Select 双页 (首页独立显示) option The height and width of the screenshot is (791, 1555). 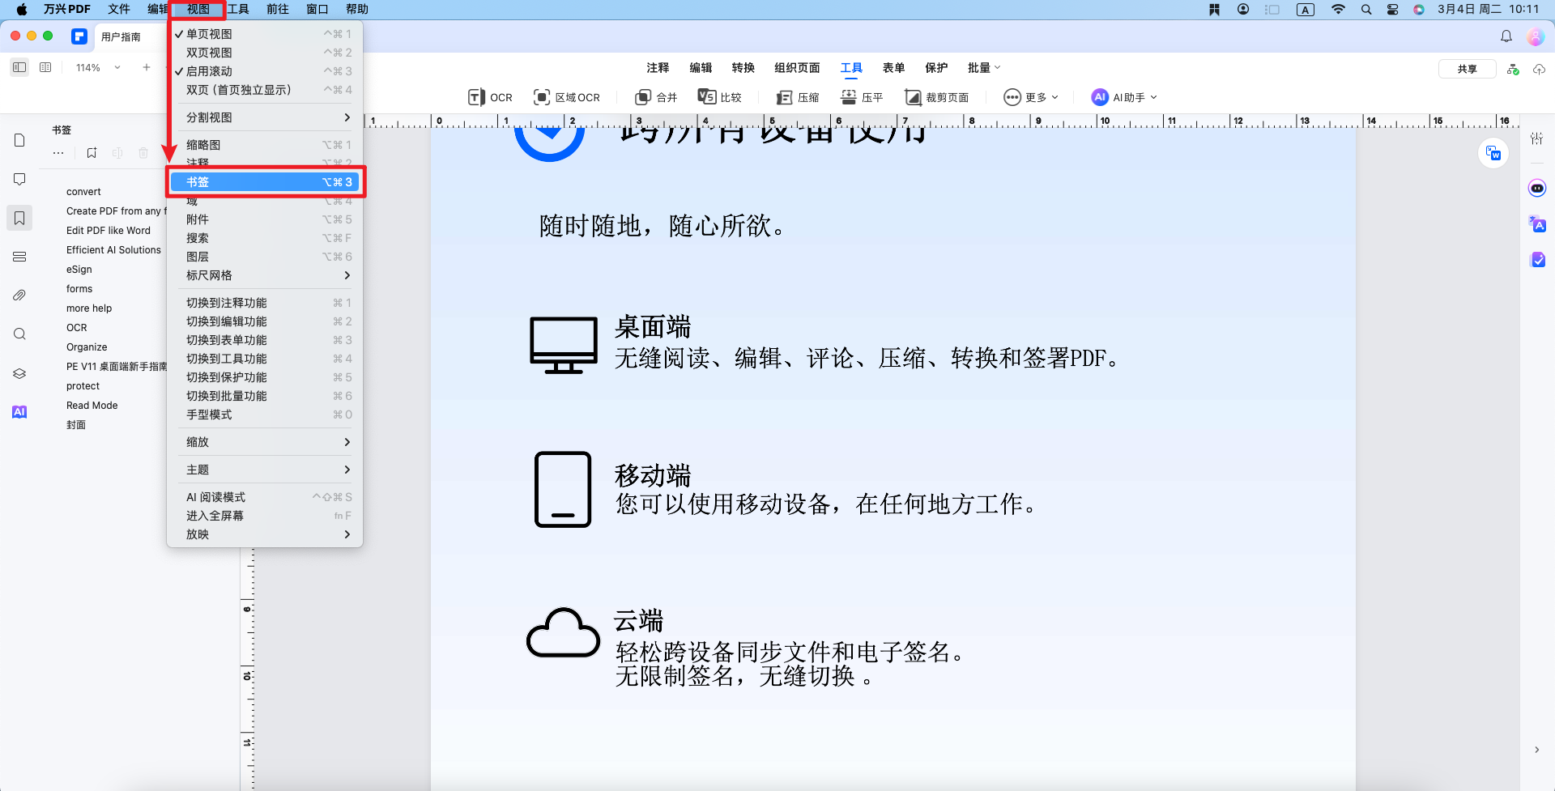[265, 90]
